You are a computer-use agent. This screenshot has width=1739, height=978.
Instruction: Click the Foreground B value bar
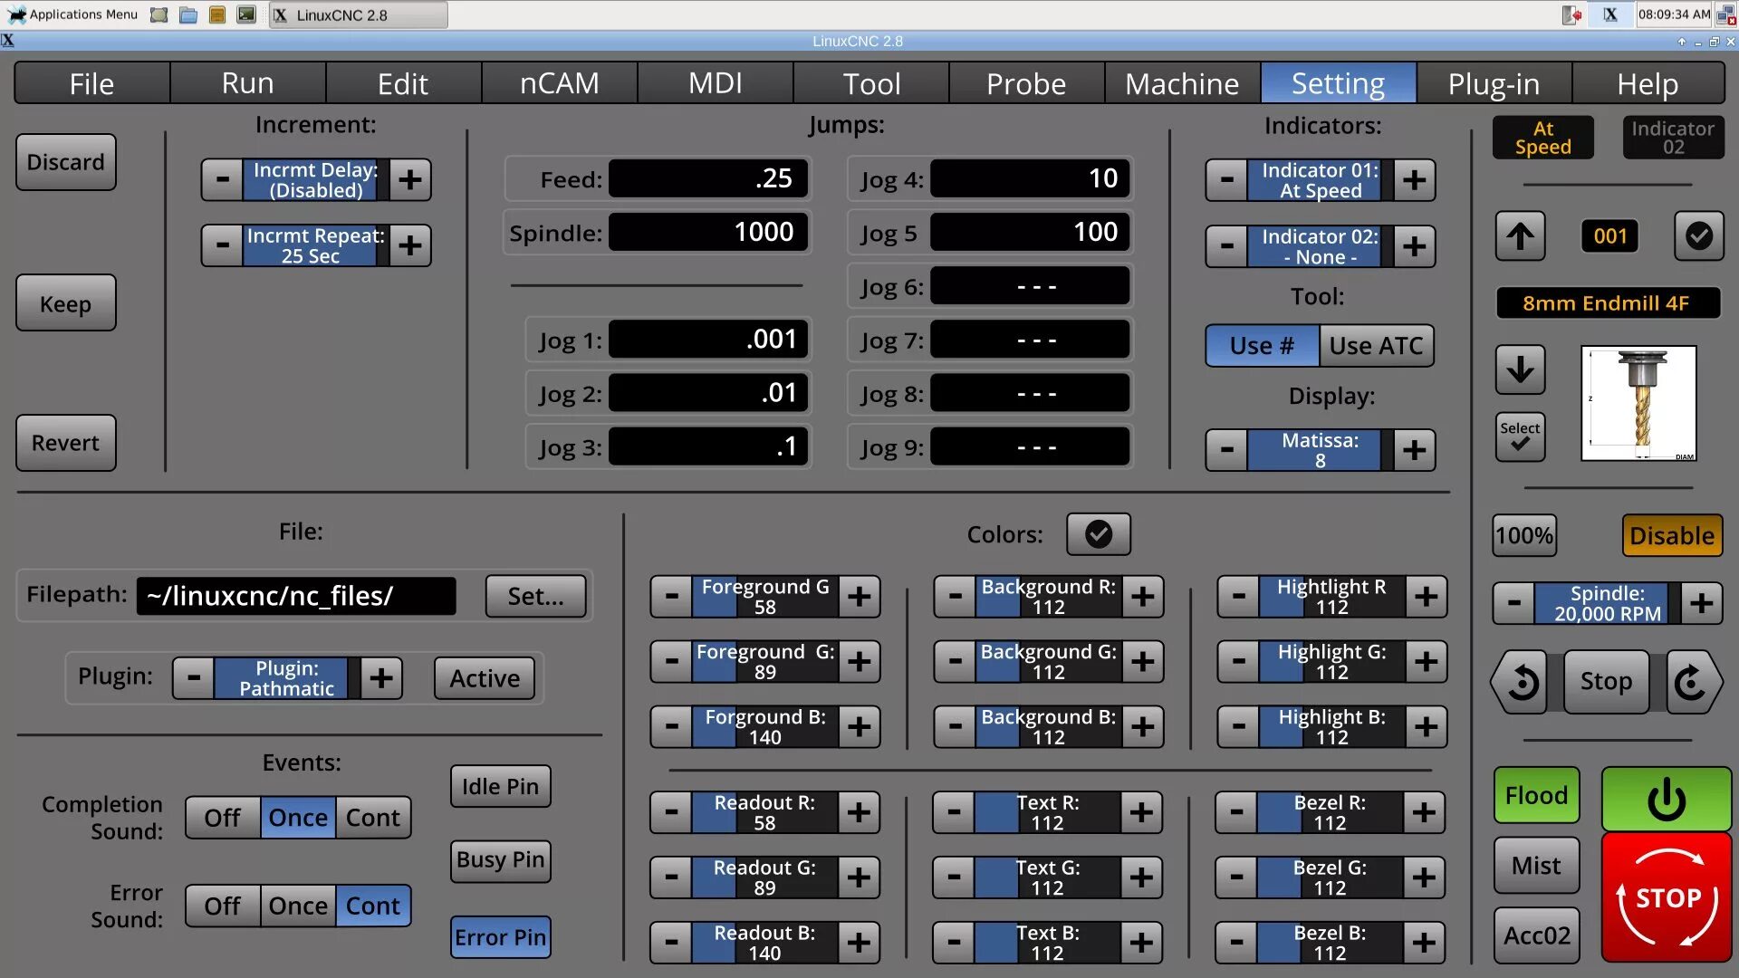click(765, 727)
